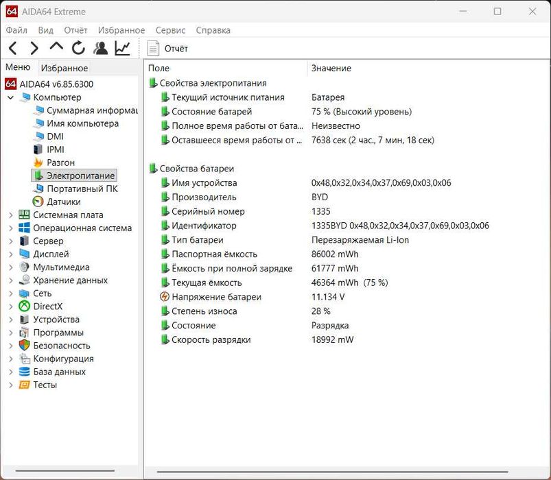551x480 pixels.
Task: Expand the Устройства tree node
Action: point(10,320)
